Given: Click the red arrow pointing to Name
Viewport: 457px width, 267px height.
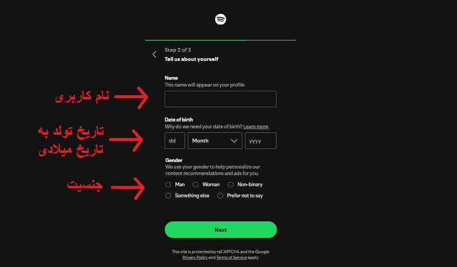Looking at the screenshot, I should click(131, 97).
